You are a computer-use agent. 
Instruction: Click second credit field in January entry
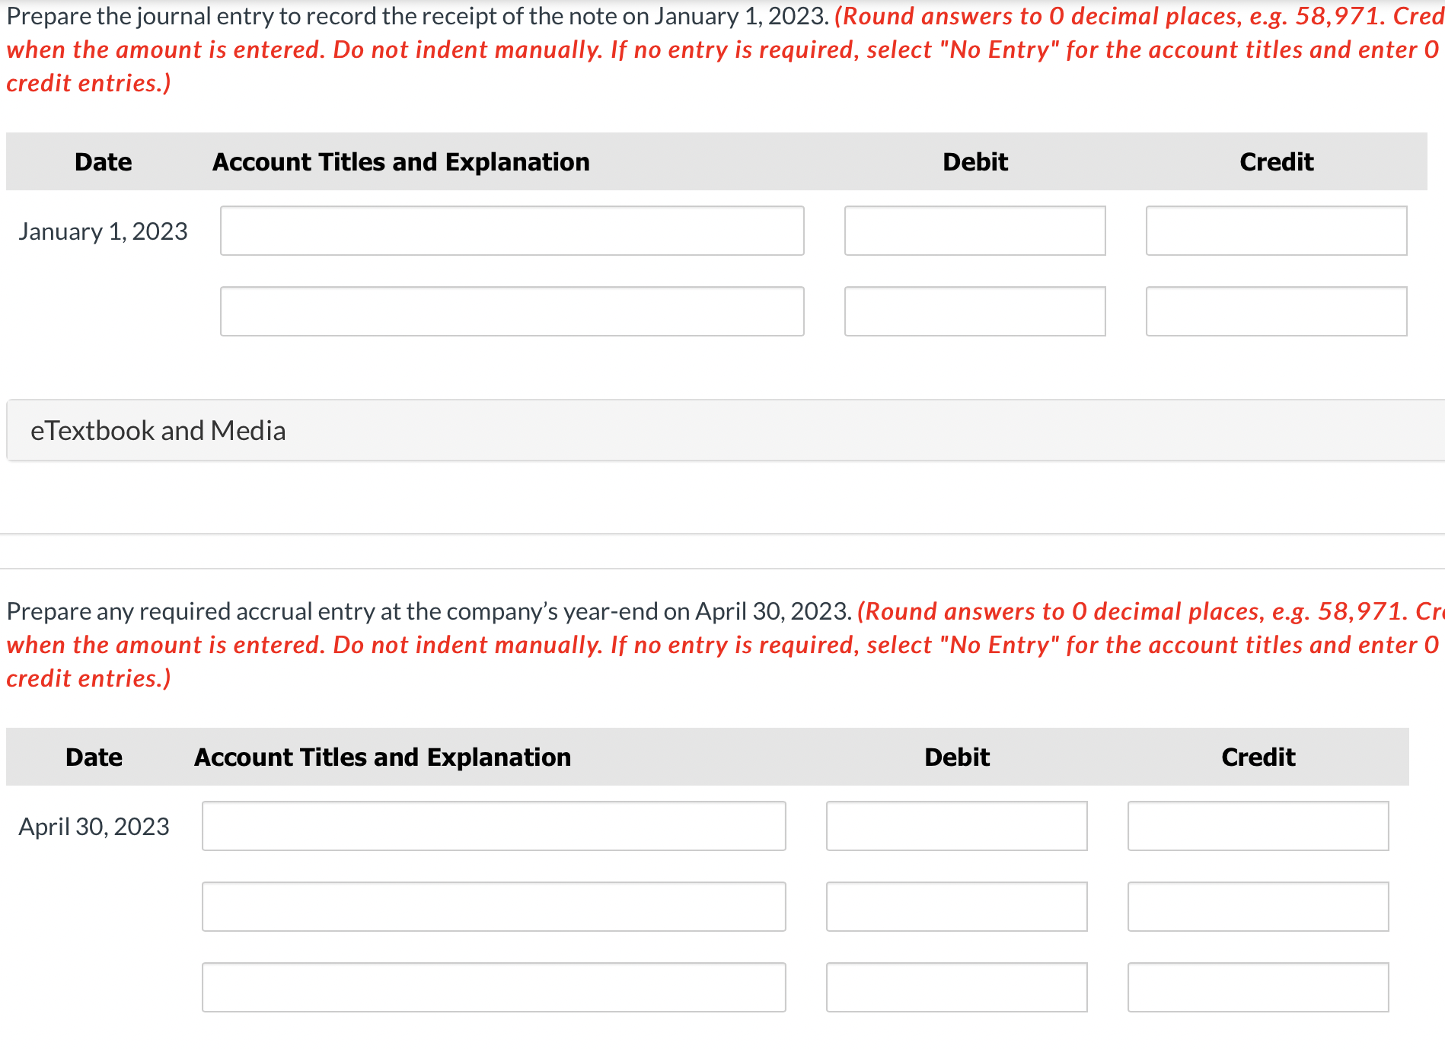1276,311
